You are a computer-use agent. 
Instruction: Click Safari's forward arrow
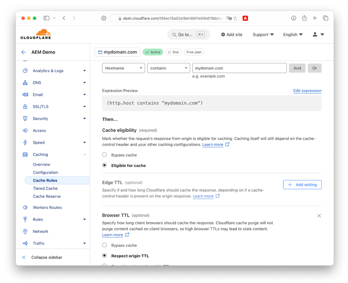pyautogui.click(x=74, y=18)
